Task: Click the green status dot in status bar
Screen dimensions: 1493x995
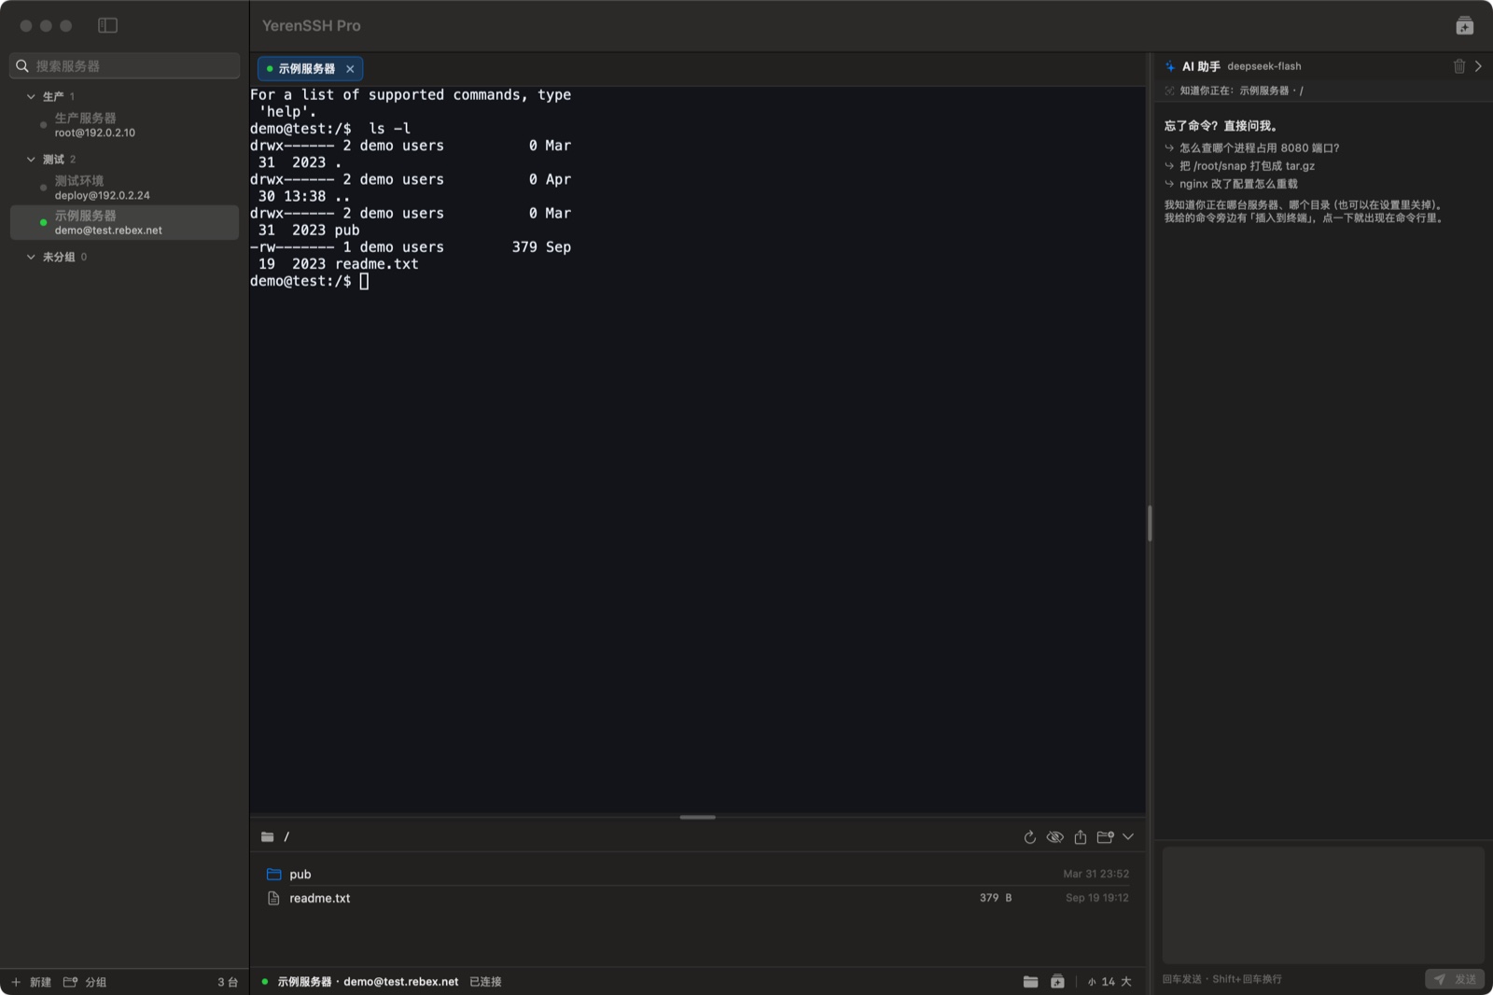Action: pos(265,982)
